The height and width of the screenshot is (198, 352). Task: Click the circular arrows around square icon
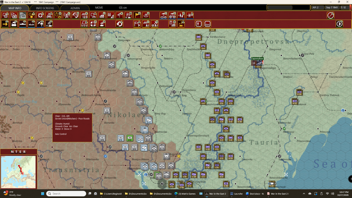tap(75, 15)
